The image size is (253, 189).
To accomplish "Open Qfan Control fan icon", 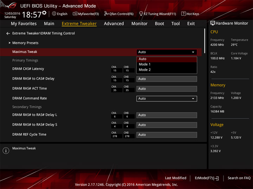I will coord(106,14).
